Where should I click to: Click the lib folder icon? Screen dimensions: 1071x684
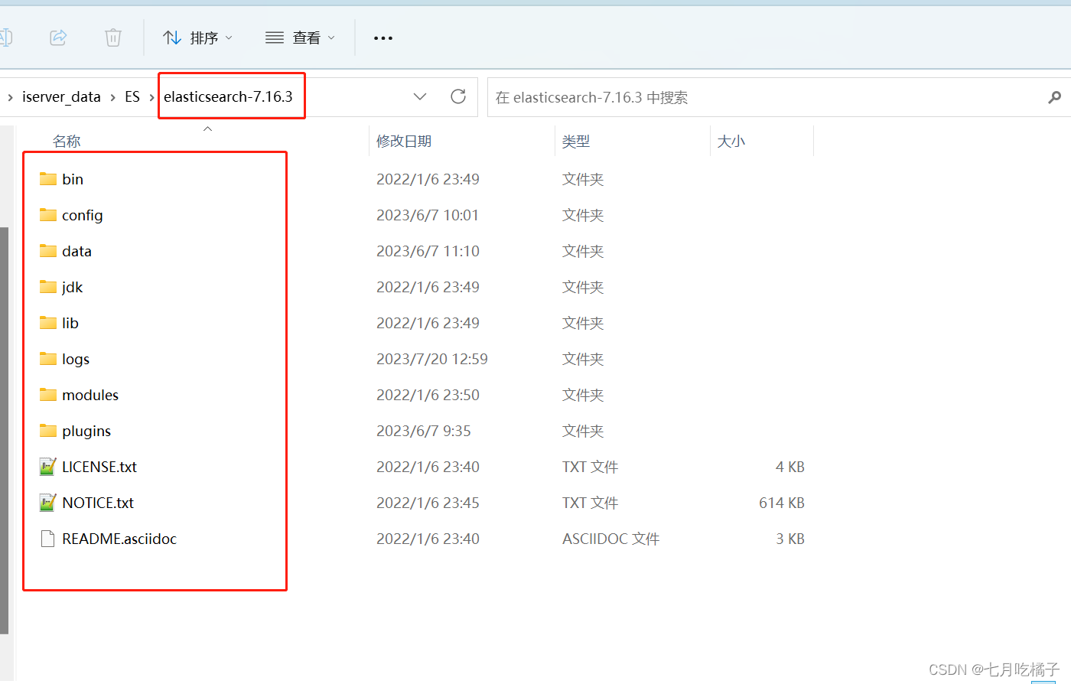pos(48,322)
